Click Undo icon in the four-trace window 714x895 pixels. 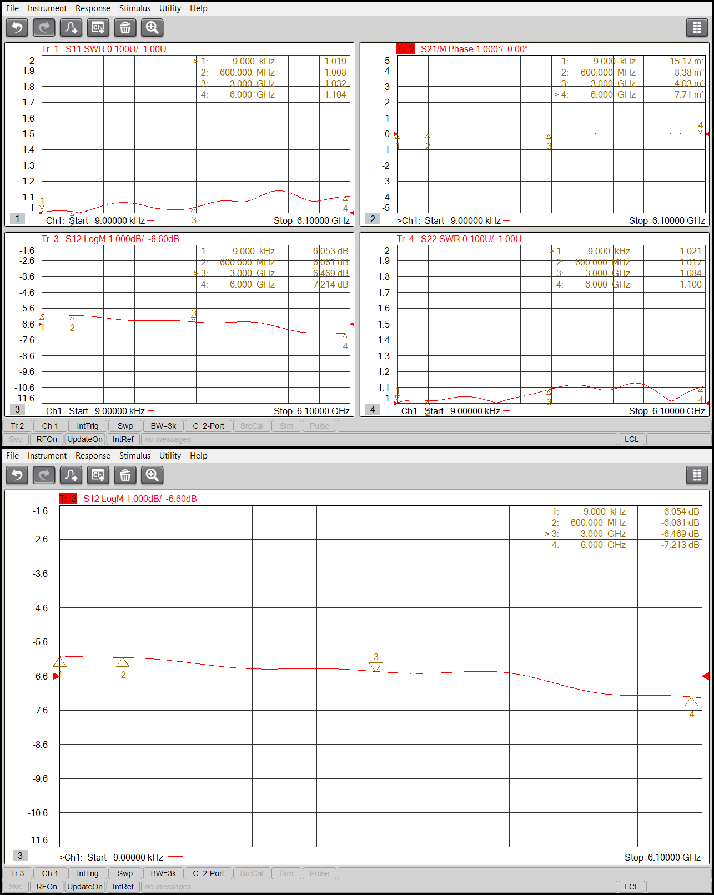click(x=17, y=28)
